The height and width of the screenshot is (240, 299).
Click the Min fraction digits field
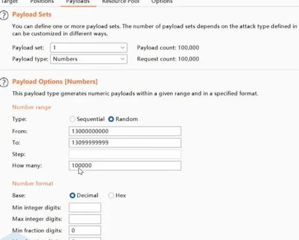click(x=85, y=231)
